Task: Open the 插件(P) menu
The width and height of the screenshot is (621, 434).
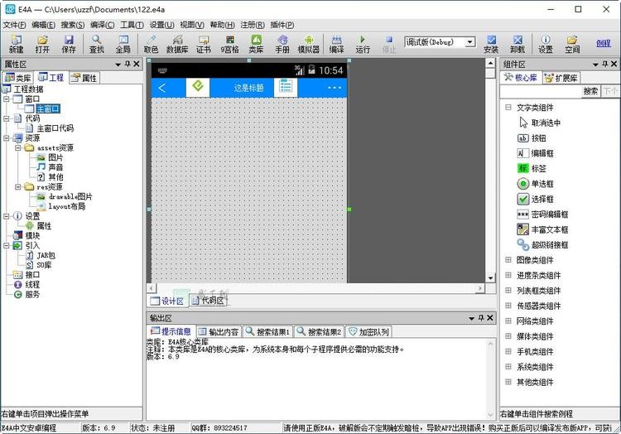Action: click(282, 25)
